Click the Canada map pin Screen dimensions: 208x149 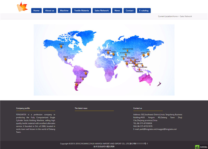[x=61, y=46]
